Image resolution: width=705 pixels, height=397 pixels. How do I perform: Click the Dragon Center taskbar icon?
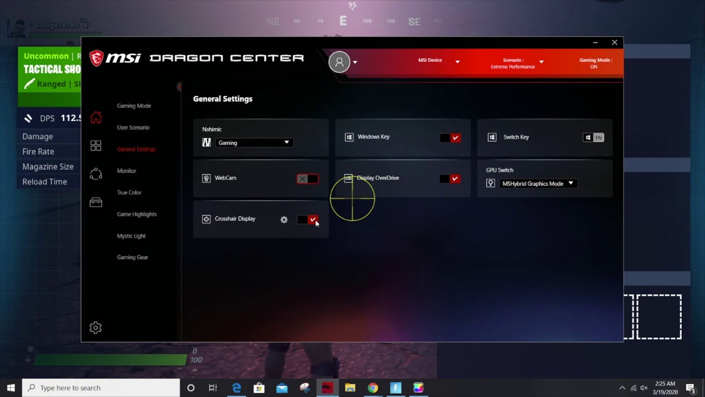pos(327,388)
